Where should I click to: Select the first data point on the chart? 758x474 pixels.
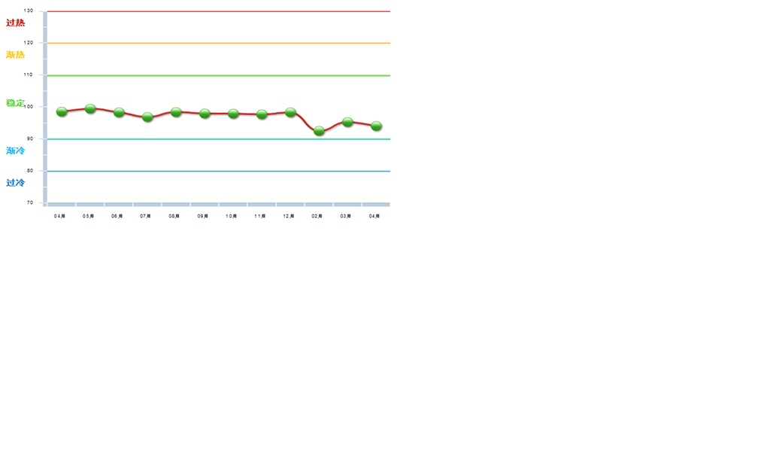[x=62, y=112]
